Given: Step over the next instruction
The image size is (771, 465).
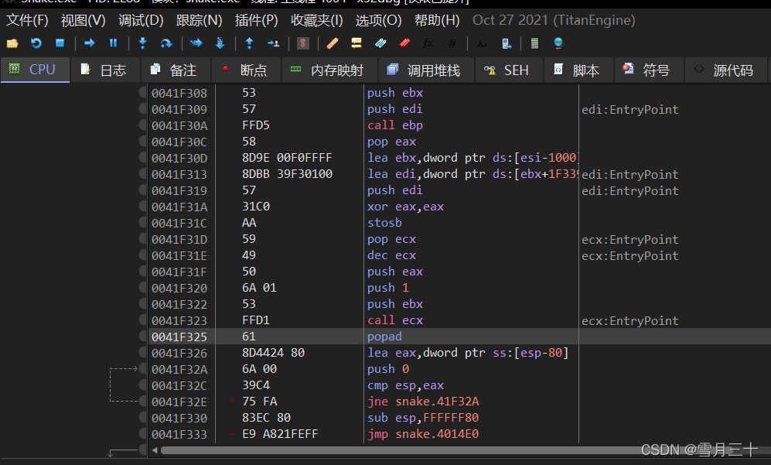Looking at the screenshot, I should click(x=166, y=43).
